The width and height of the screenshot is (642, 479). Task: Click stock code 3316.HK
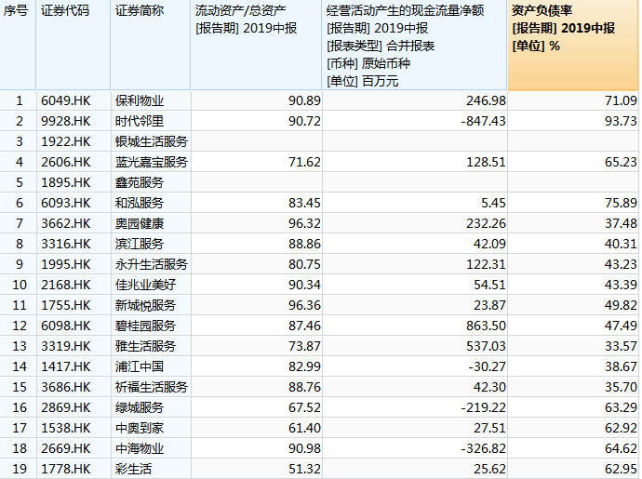[x=65, y=244]
